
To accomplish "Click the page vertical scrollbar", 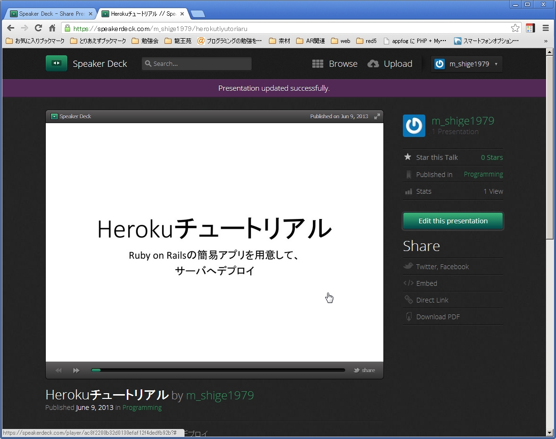I will (550, 242).
